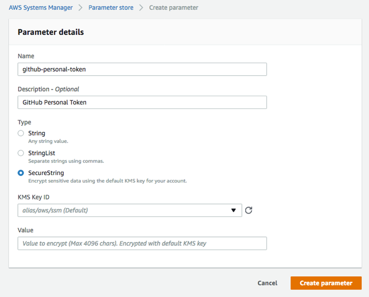Viewport: 369px width, 297px height.
Task: Navigate to Parameter store breadcrumb
Action: 111,8
